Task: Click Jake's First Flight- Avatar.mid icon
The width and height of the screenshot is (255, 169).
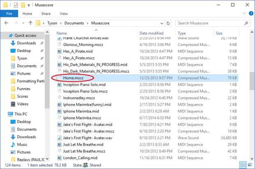Action: pos(60,124)
